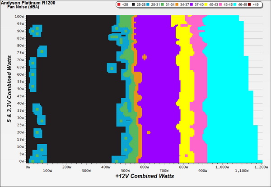Viewport: 271px width, 187px height.
Task: Click the 100w label on the horizontal axis
Action: (47, 171)
